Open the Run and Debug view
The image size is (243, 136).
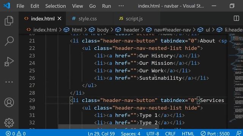pos(9,62)
